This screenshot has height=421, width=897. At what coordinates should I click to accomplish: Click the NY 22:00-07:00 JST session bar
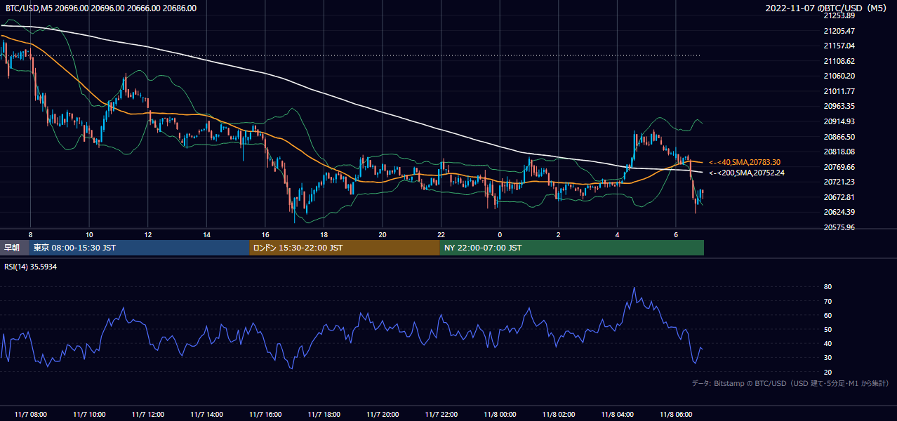pyautogui.click(x=571, y=248)
